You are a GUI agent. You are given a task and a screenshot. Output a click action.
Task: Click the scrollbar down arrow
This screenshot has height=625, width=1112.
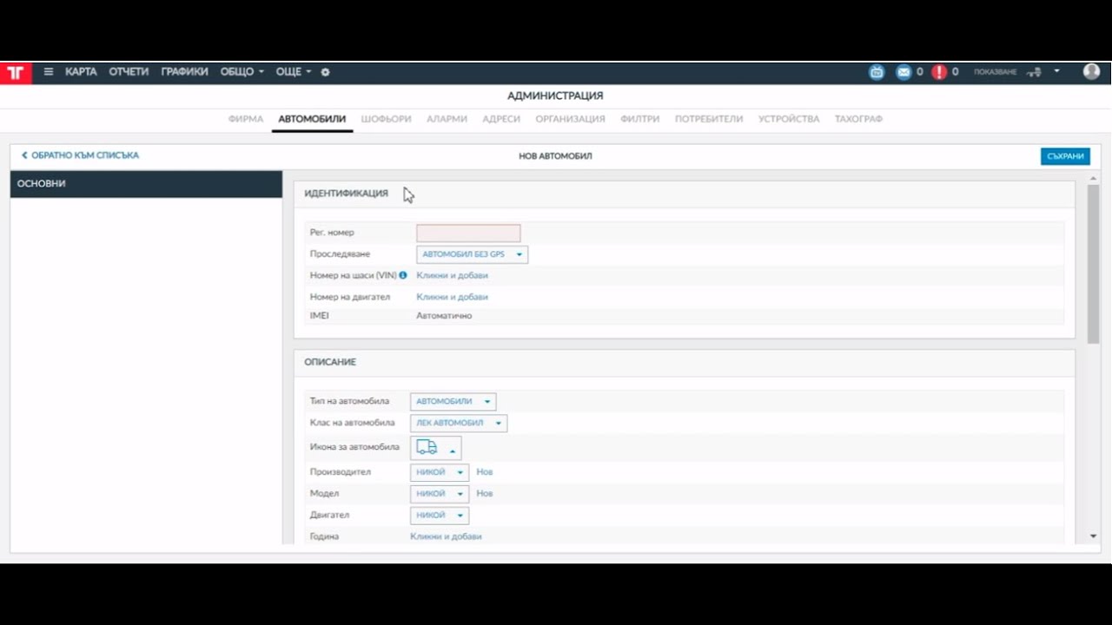pyautogui.click(x=1093, y=536)
